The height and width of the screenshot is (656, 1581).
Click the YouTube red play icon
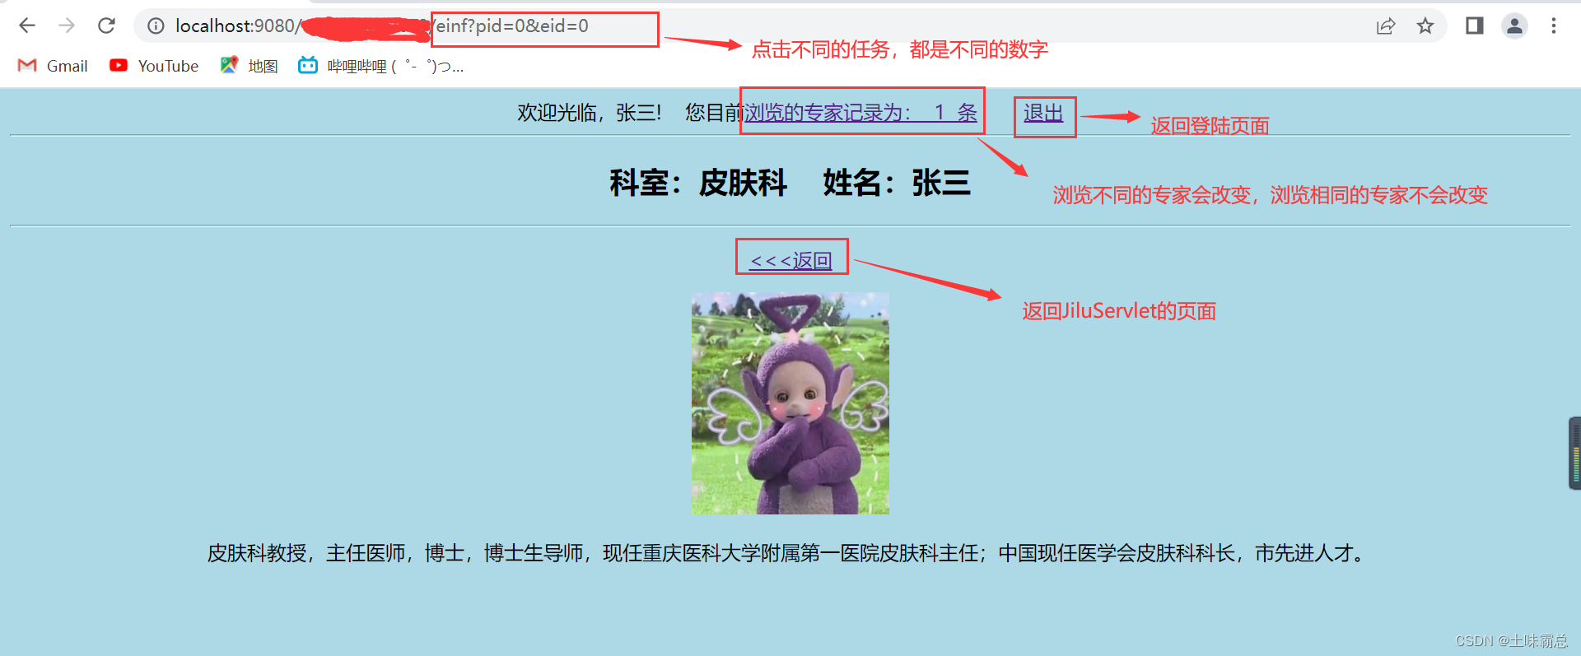click(119, 65)
